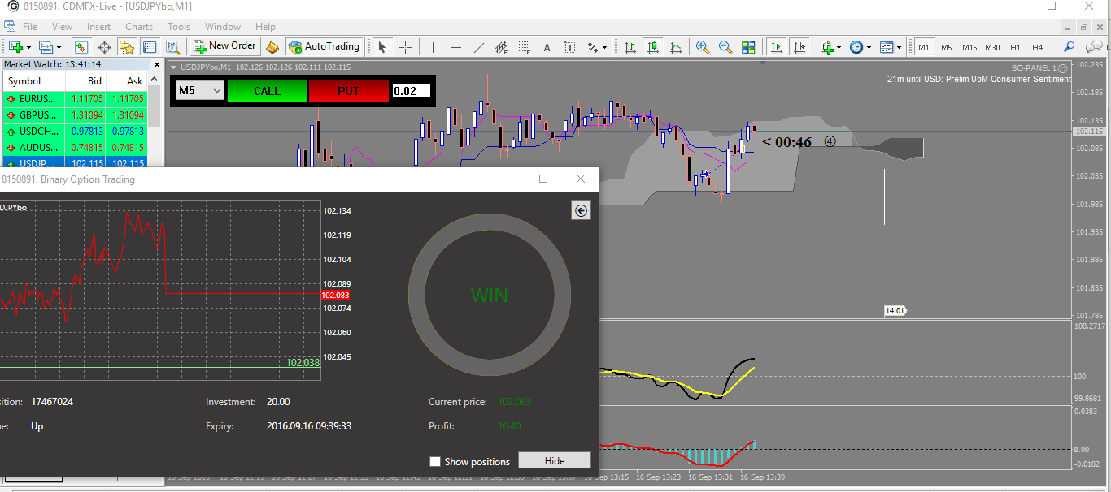
Task: Zoom in on the chart
Action: [x=703, y=47]
